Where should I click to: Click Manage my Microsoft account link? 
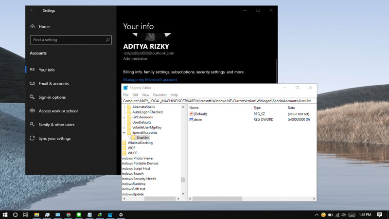coord(150,80)
